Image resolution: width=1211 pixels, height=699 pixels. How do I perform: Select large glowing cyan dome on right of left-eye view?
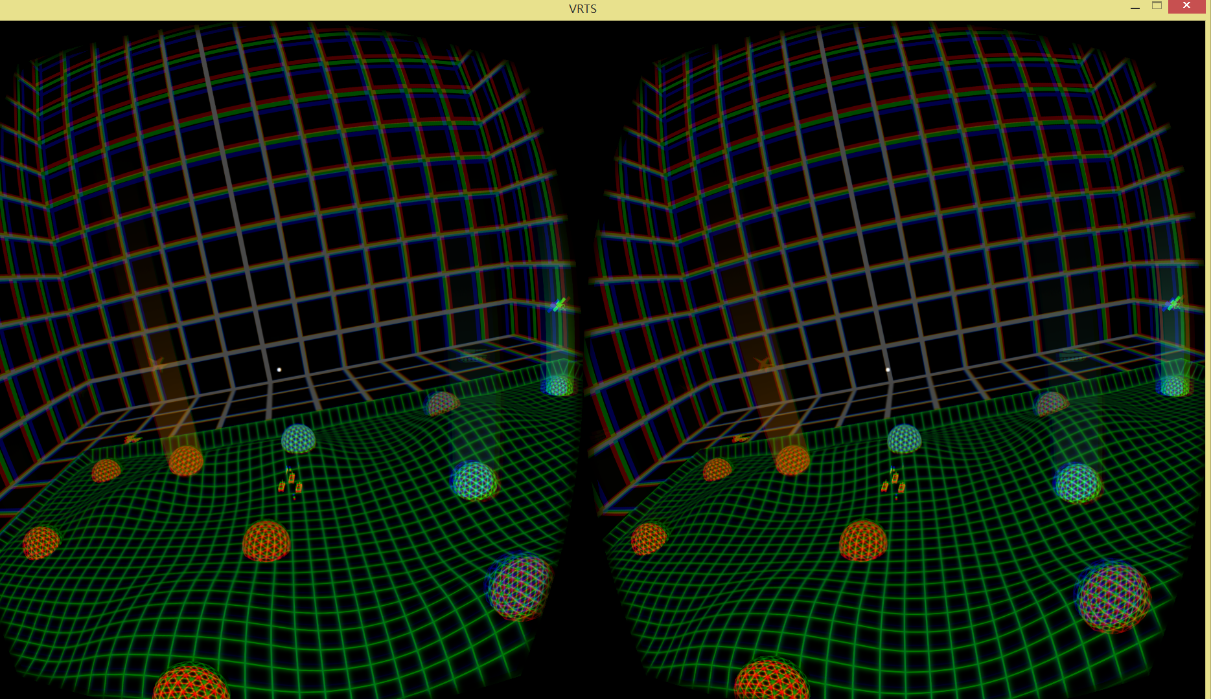coord(475,481)
